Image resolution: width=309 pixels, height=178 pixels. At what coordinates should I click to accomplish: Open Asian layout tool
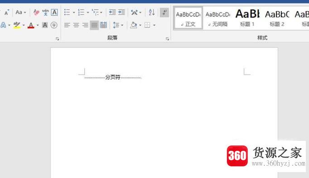pos(135,12)
